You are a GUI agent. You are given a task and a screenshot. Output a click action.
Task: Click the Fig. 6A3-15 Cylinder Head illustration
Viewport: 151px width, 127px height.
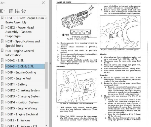pos(77,21)
